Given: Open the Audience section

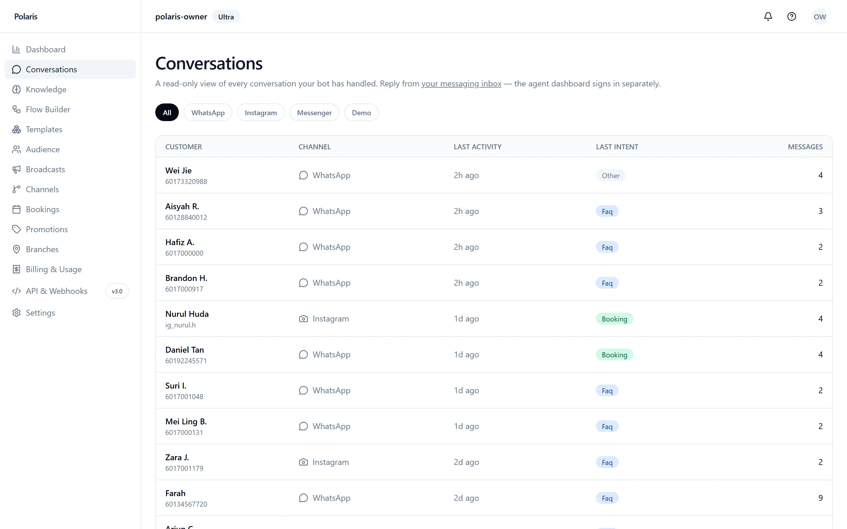Looking at the screenshot, I should pos(70,149).
